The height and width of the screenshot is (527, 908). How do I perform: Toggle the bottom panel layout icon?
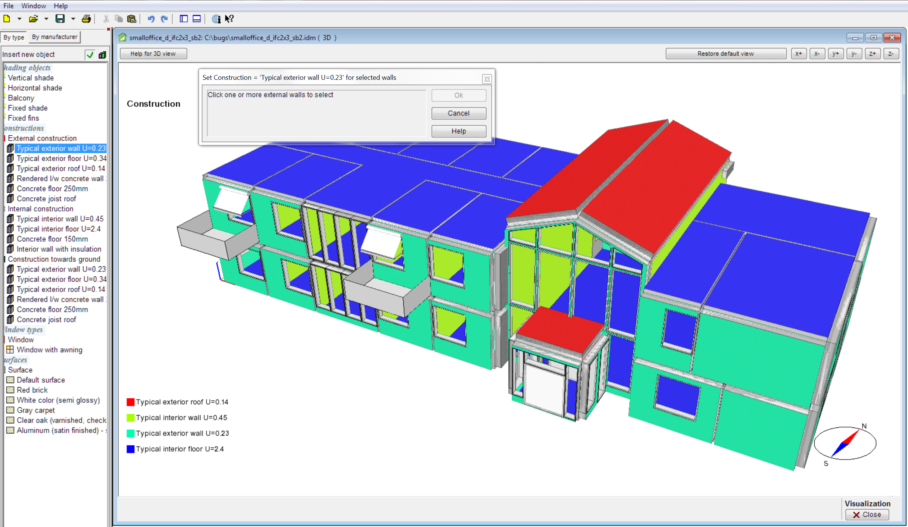197,19
